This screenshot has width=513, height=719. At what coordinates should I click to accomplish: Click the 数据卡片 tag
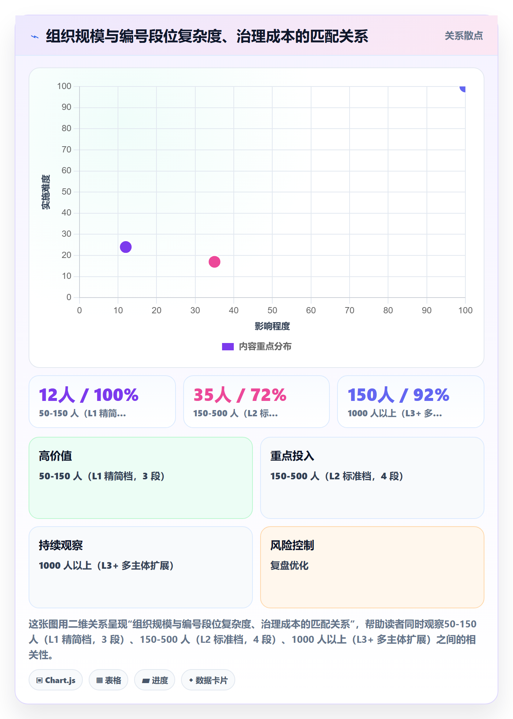208,680
